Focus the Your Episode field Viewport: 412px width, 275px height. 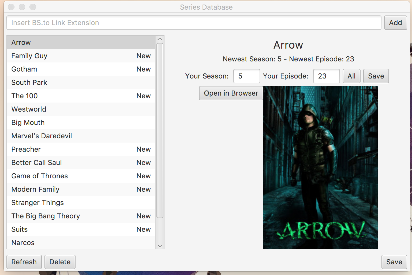click(x=326, y=76)
